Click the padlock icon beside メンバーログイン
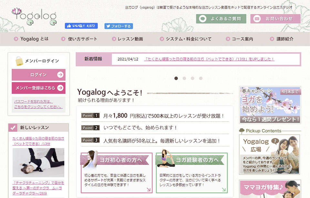 point(19,61)
